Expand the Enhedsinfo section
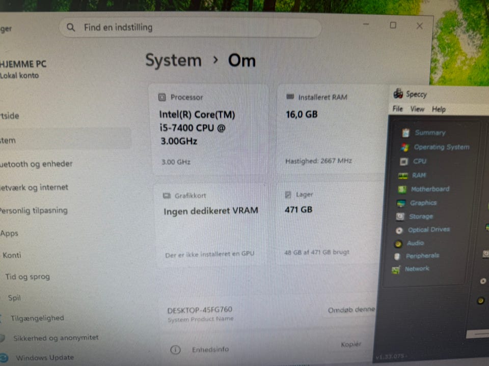Screen dimensions: 489x366 click(x=210, y=350)
